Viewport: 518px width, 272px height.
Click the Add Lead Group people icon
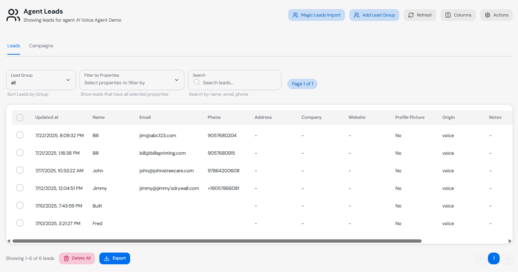tap(357, 15)
